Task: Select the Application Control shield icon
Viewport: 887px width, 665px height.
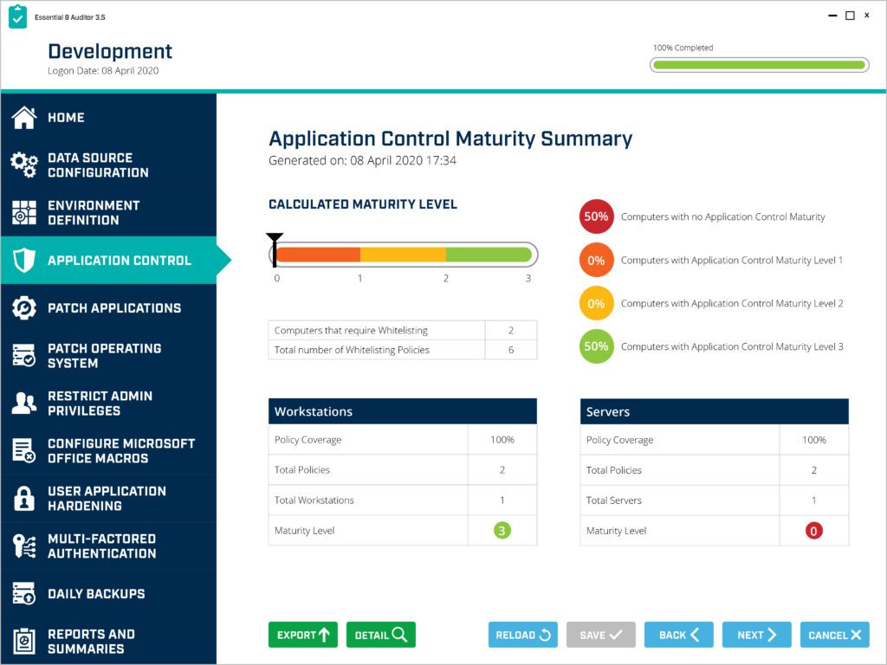Action: point(26,260)
